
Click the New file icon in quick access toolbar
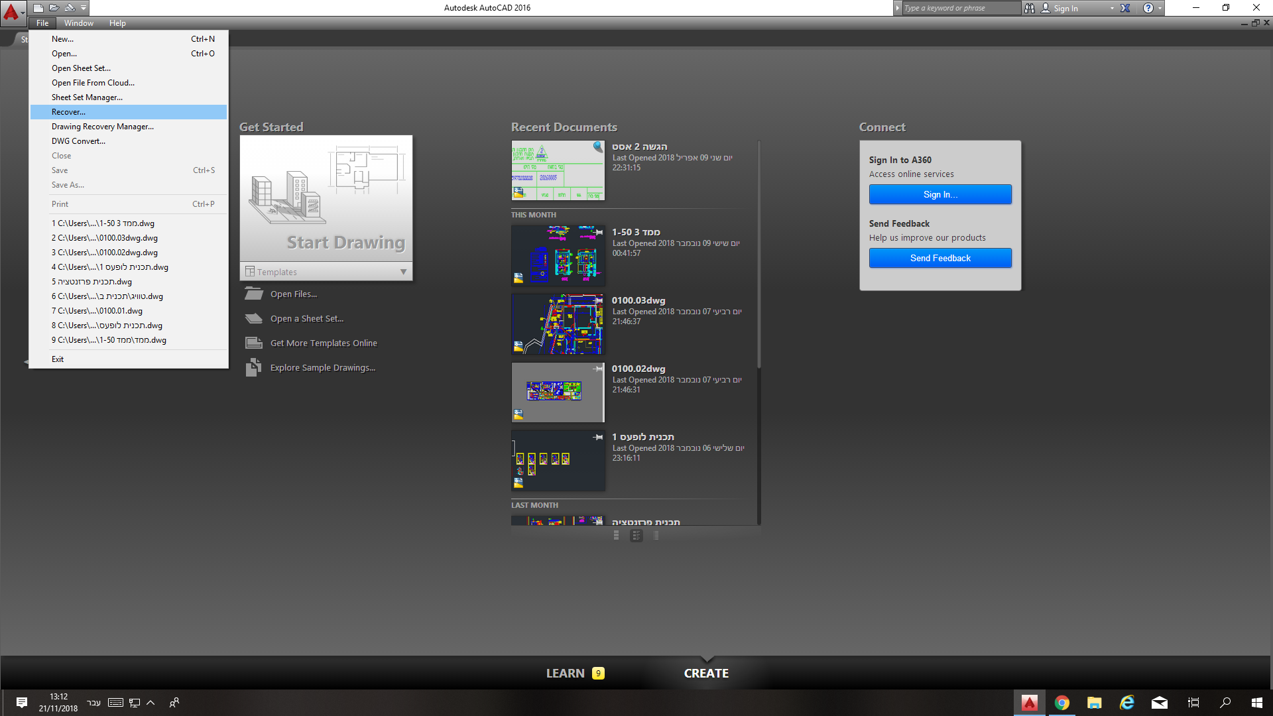point(38,8)
